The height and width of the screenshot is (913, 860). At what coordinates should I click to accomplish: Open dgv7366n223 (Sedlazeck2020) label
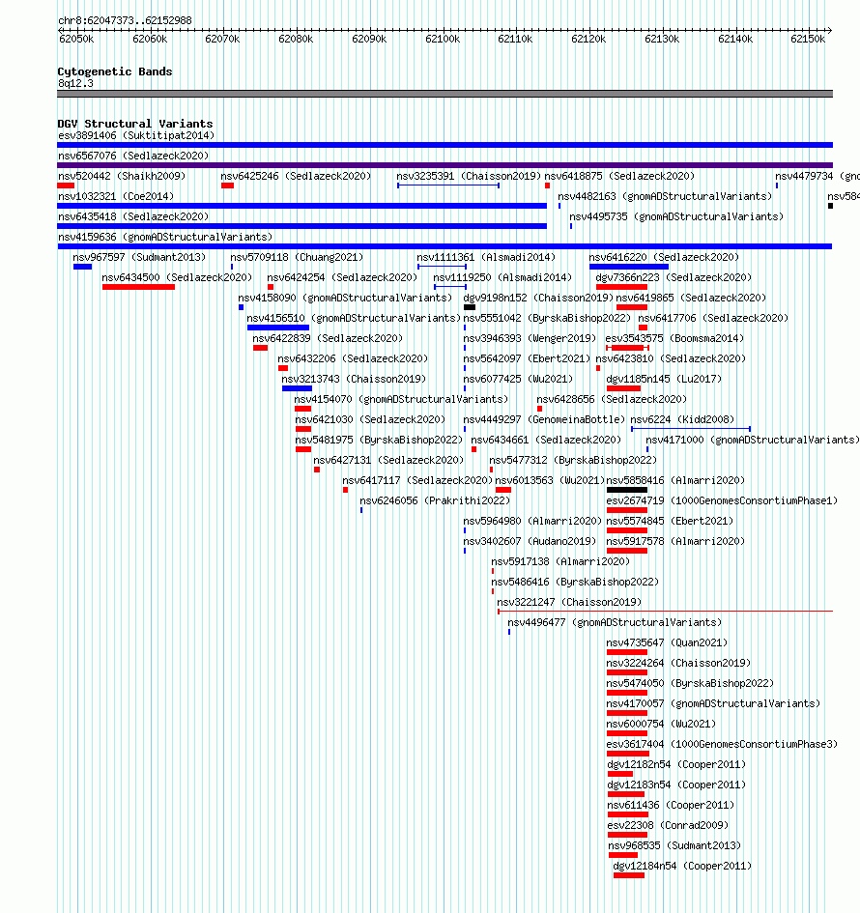674,277
